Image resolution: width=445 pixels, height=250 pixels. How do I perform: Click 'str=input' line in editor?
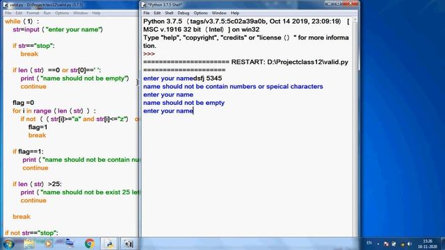58,29
